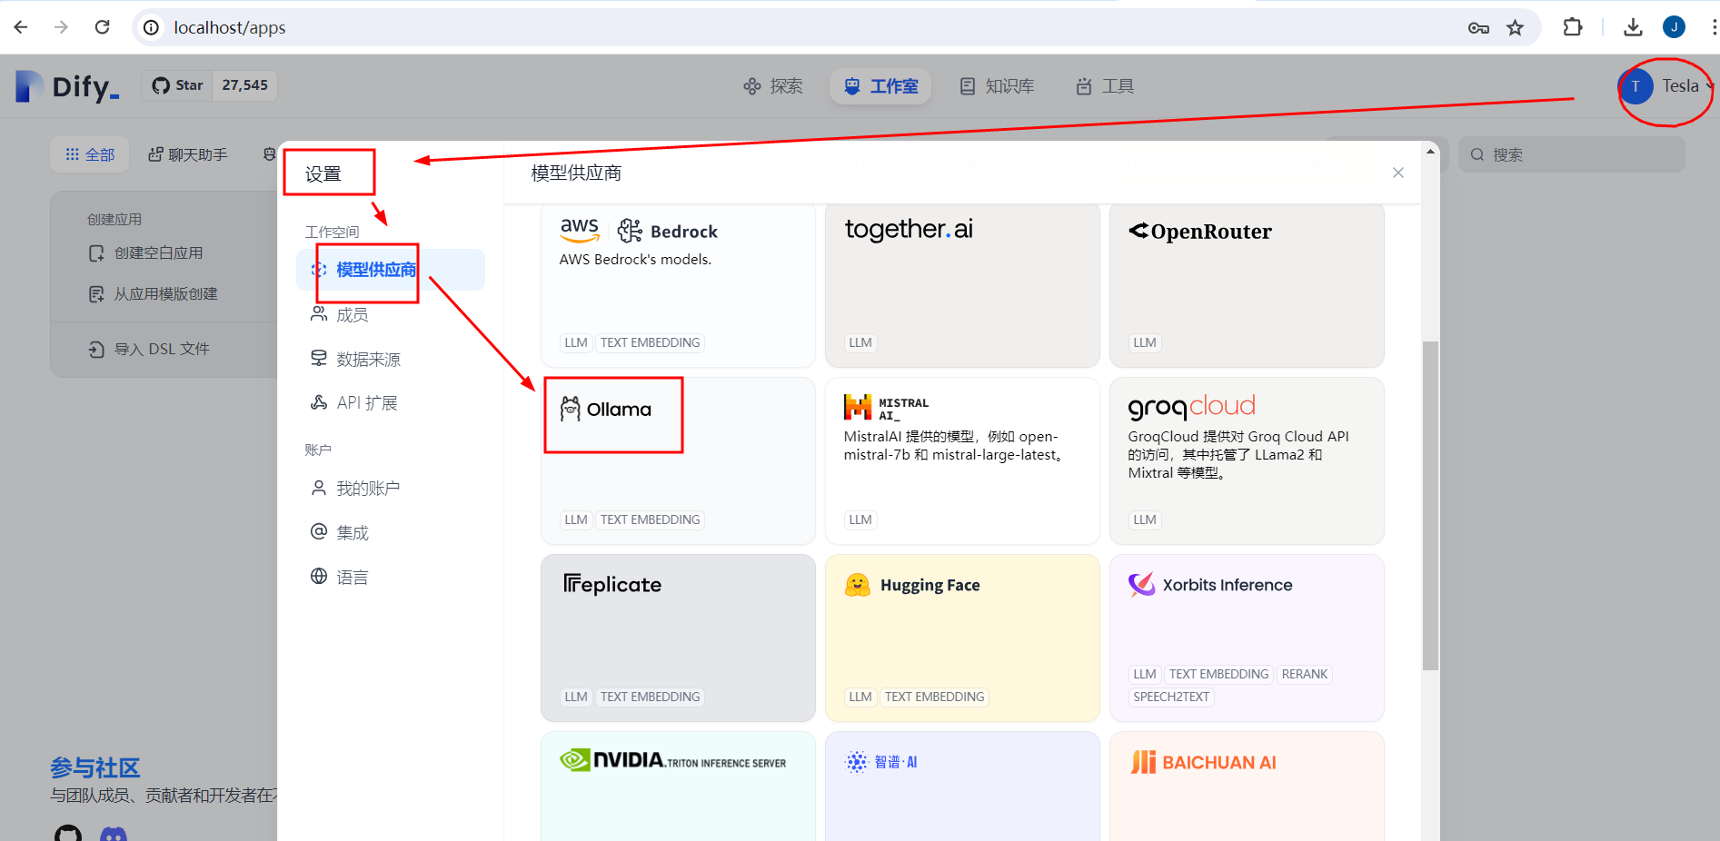
Task: Switch to 工作室 tab
Action: click(x=880, y=86)
